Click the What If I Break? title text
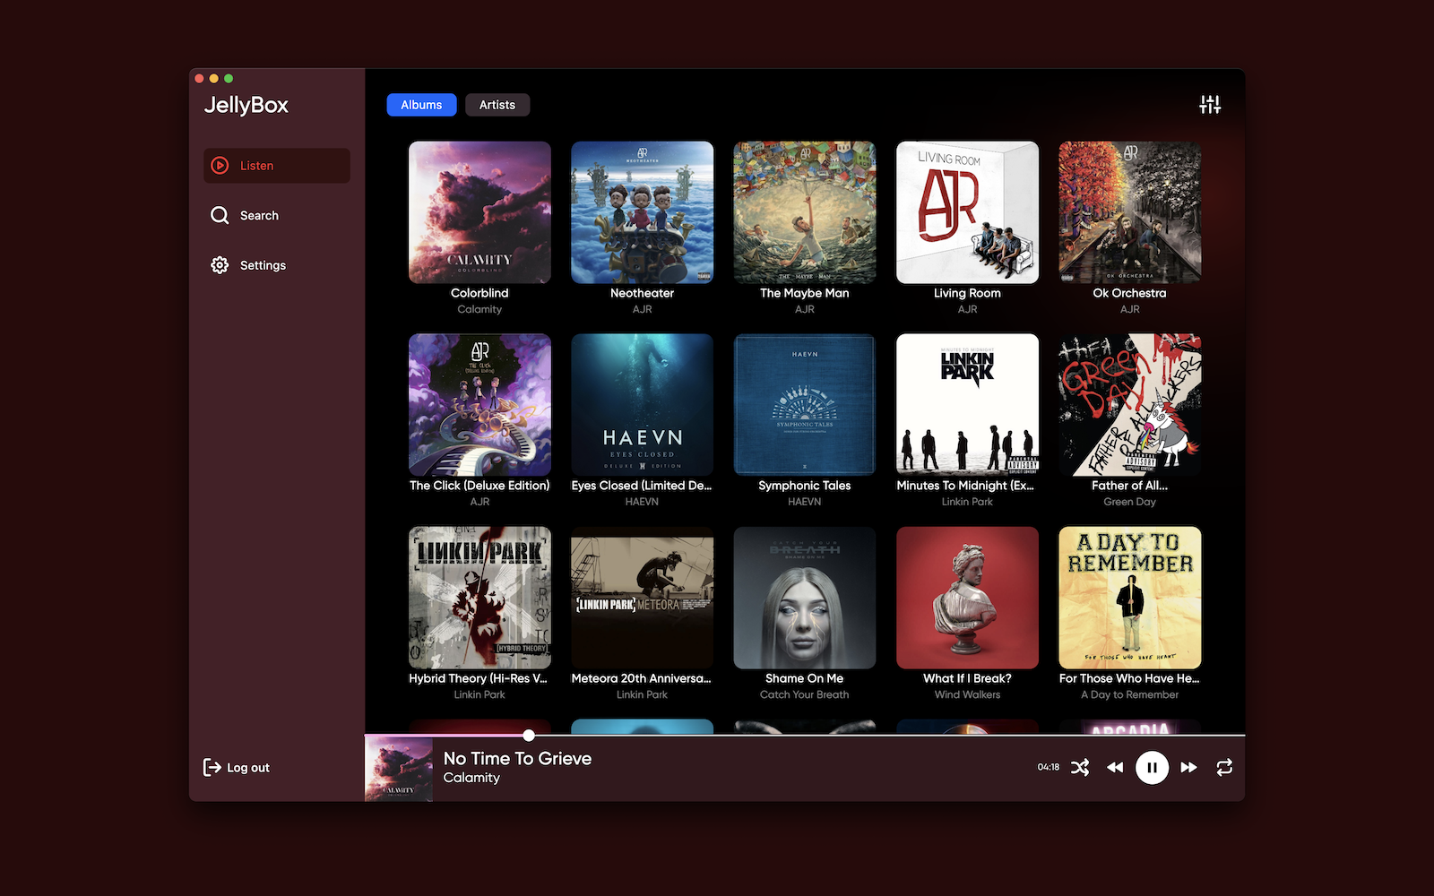The height and width of the screenshot is (896, 1434). (x=967, y=678)
